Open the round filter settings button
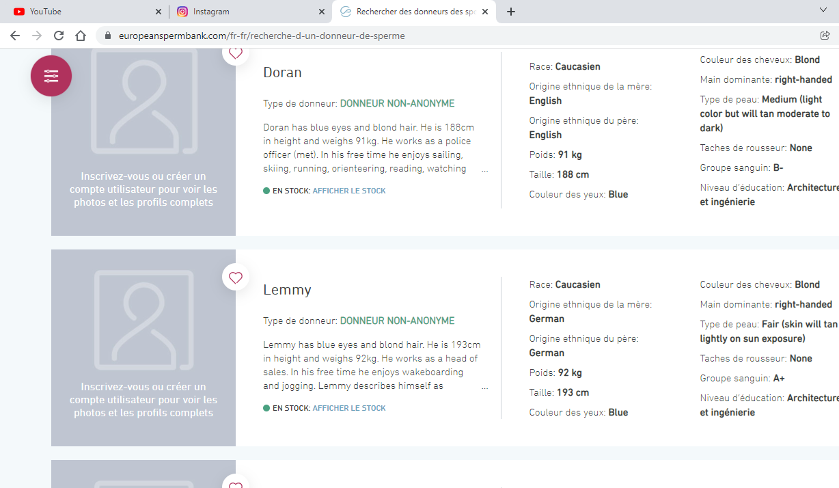839x488 pixels. pos(51,76)
